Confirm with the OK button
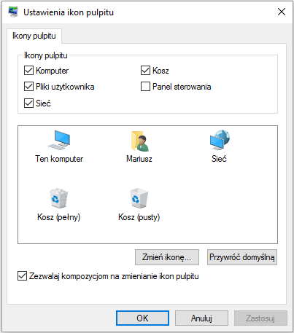This screenshot has width=294, height=333. pyautogui.click(x=142, y=318)
